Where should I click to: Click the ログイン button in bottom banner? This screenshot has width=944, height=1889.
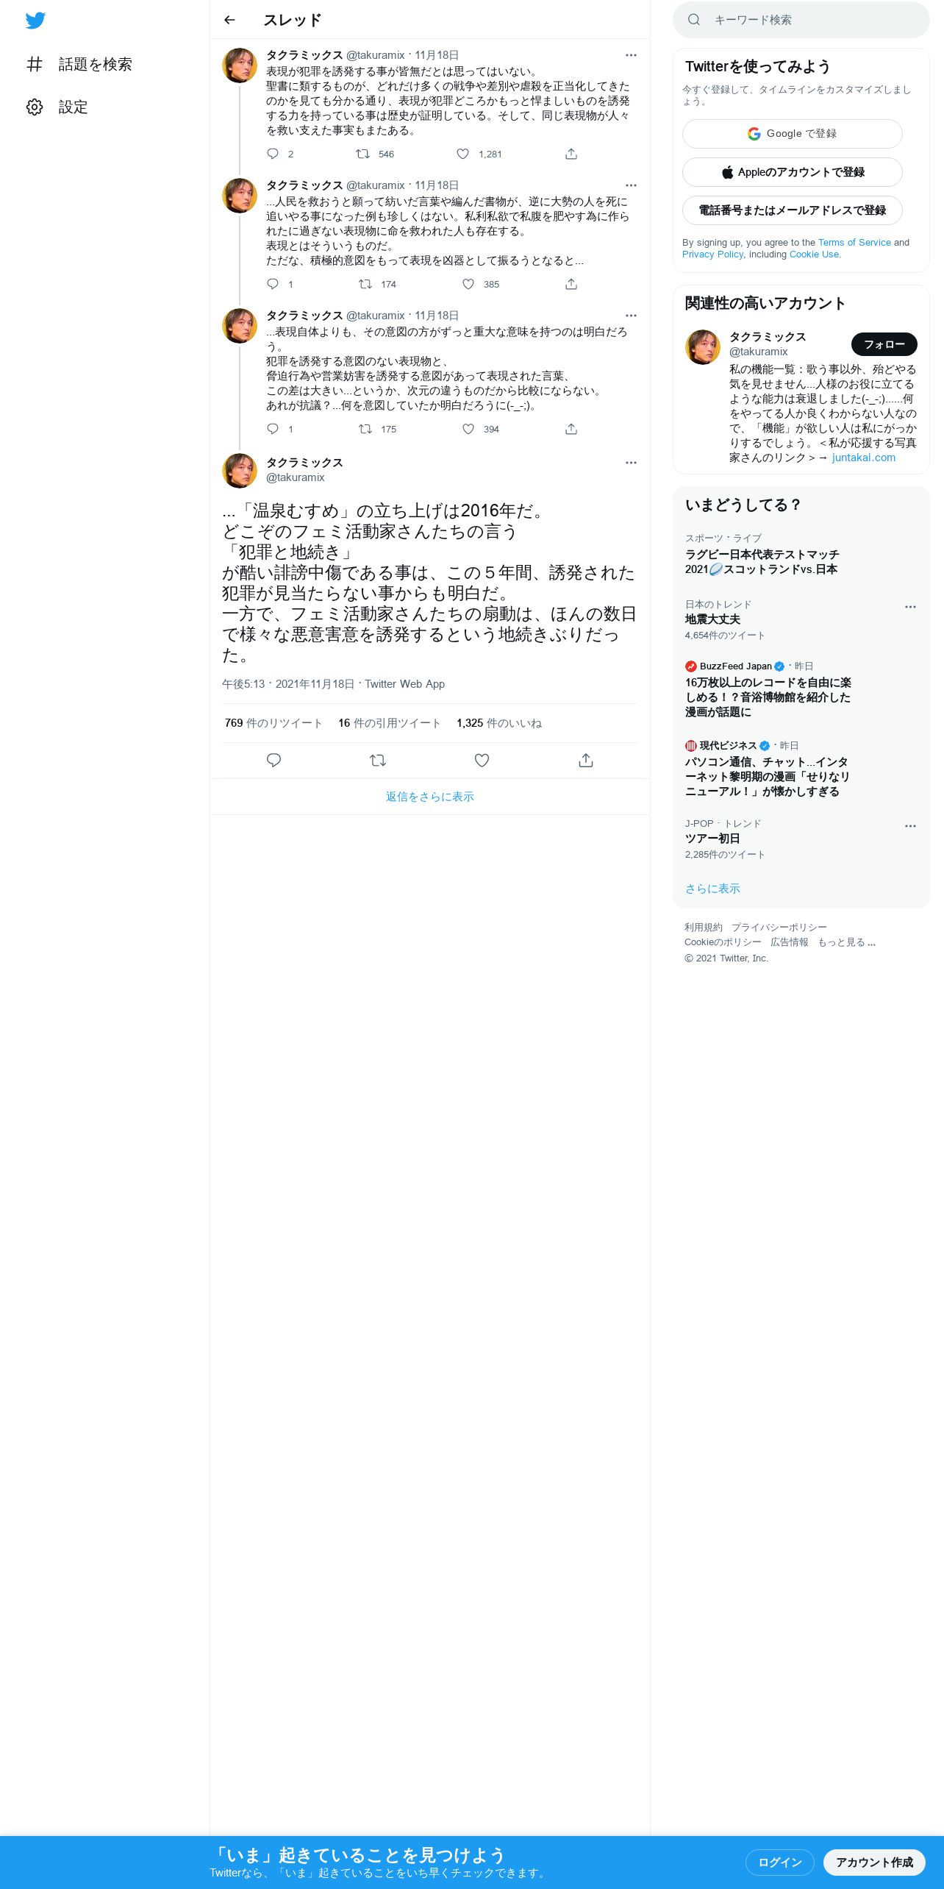pyautogui.click(x=779, y=1862)
